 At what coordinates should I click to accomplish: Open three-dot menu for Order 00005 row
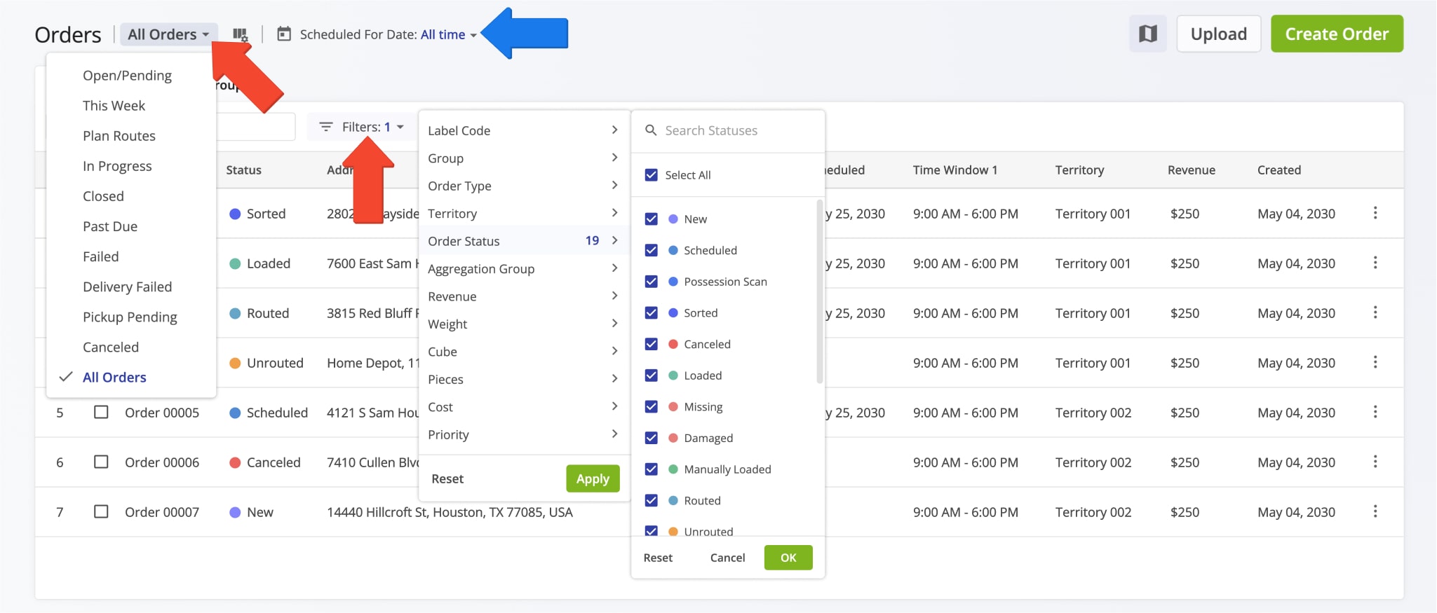click(x=1375, y=412)
